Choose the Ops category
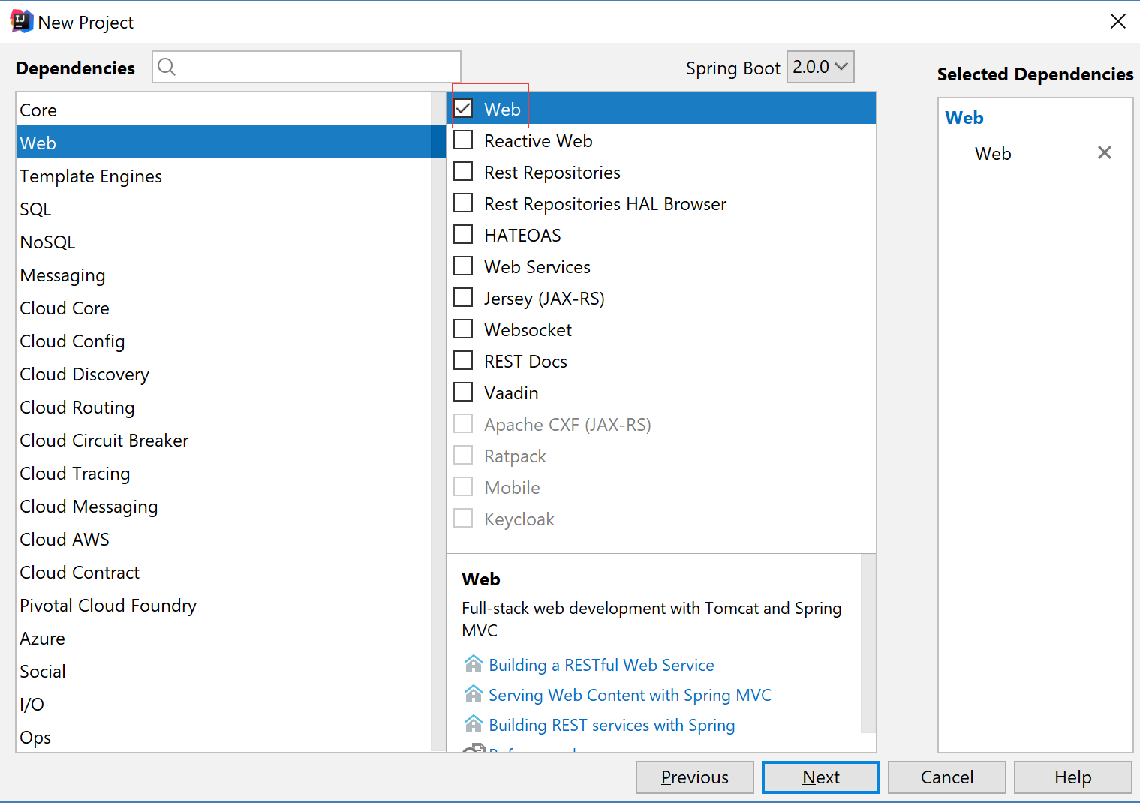1140x803 pixels. (x=224, y=737)
